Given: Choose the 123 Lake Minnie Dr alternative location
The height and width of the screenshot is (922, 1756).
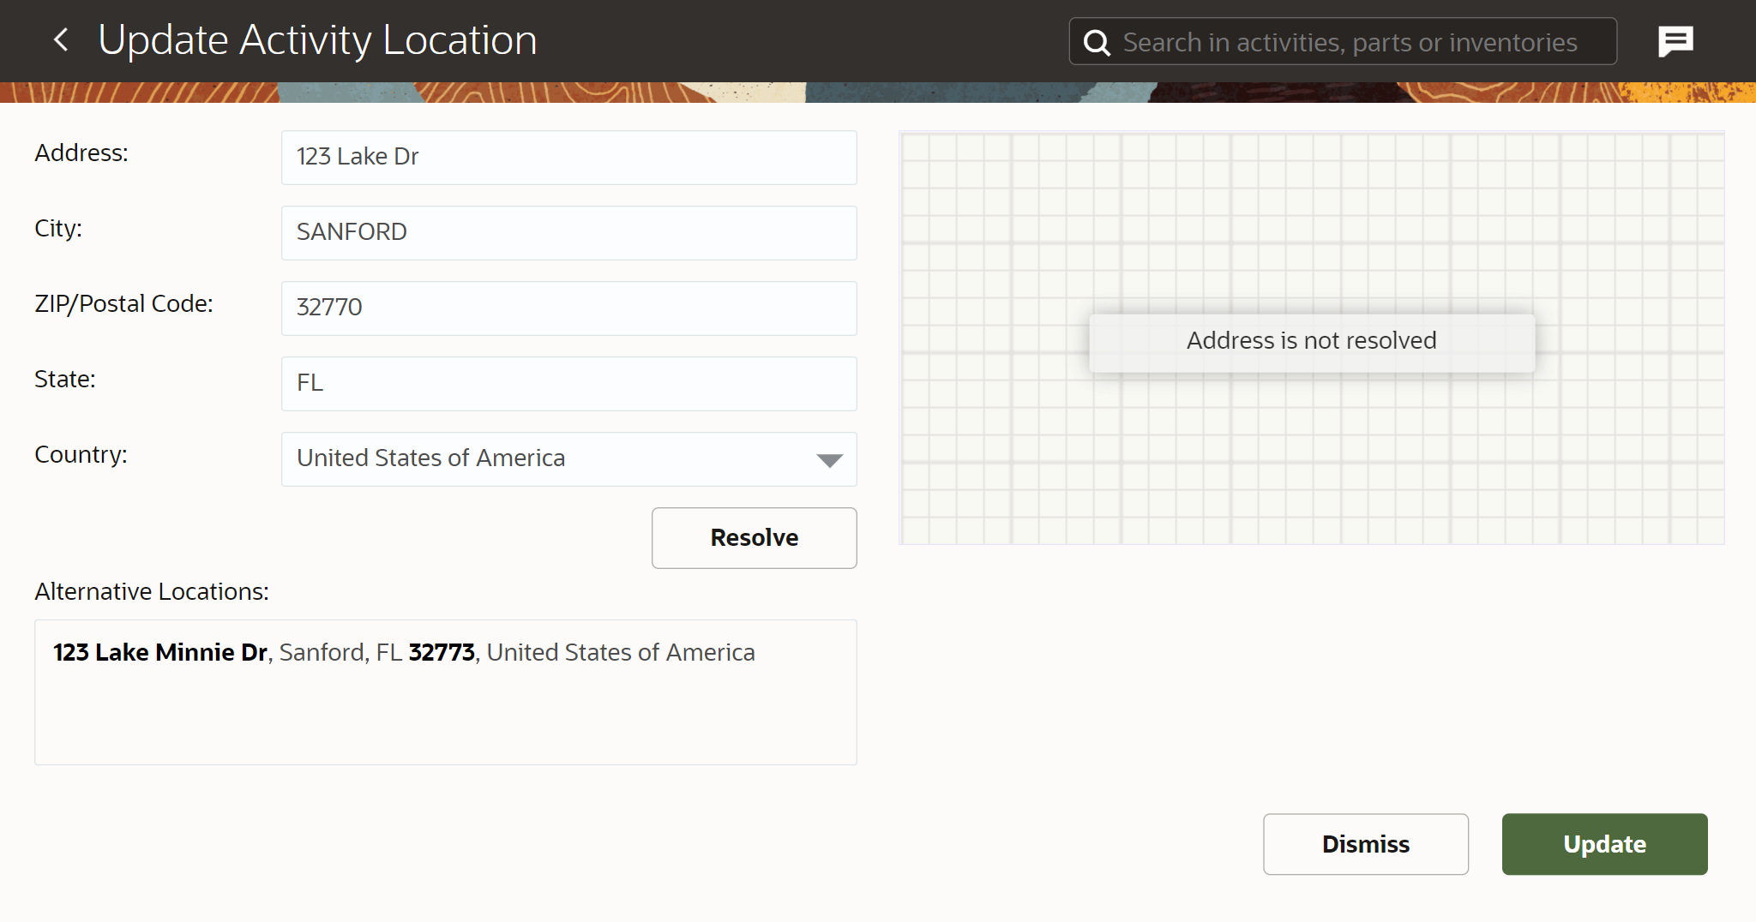Looking at the screenshot, I should (404, 653).
